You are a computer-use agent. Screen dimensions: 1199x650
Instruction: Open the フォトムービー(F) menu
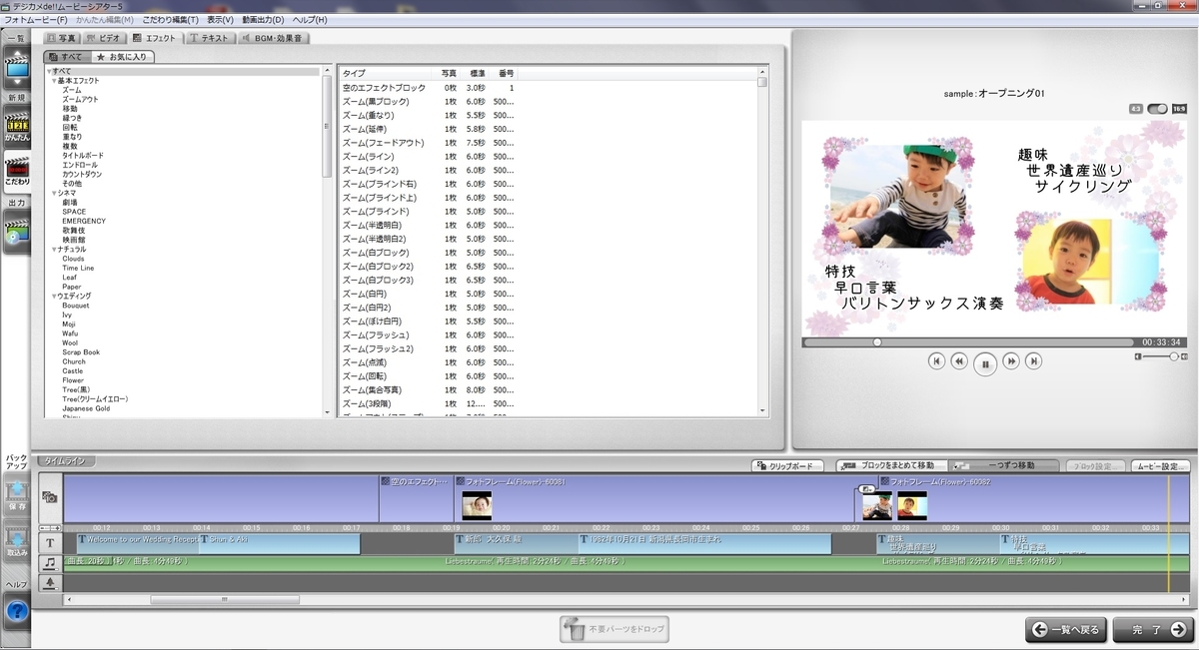(37, 20)
